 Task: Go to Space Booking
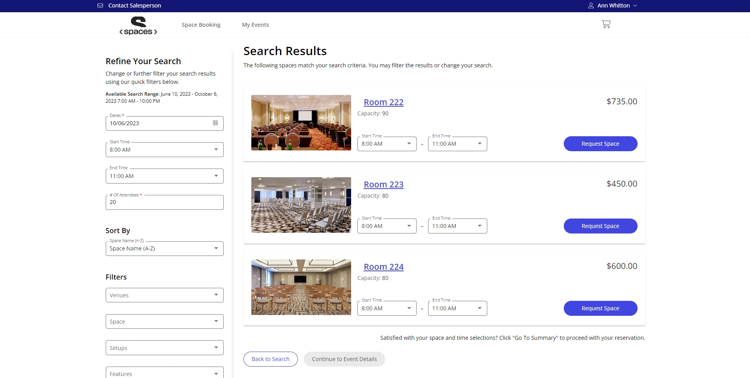(200, 24)
